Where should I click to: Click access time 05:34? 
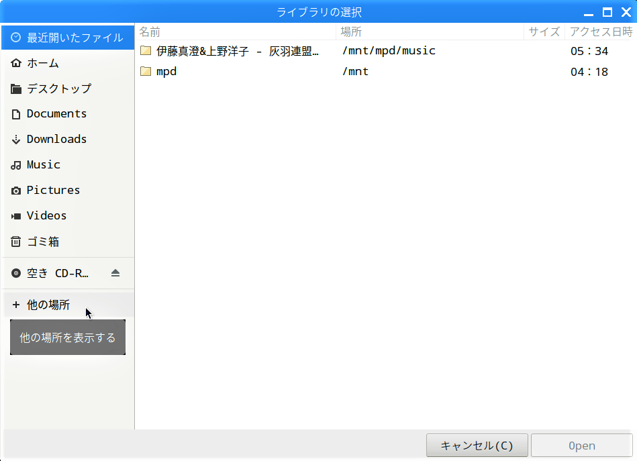[589, 51]
